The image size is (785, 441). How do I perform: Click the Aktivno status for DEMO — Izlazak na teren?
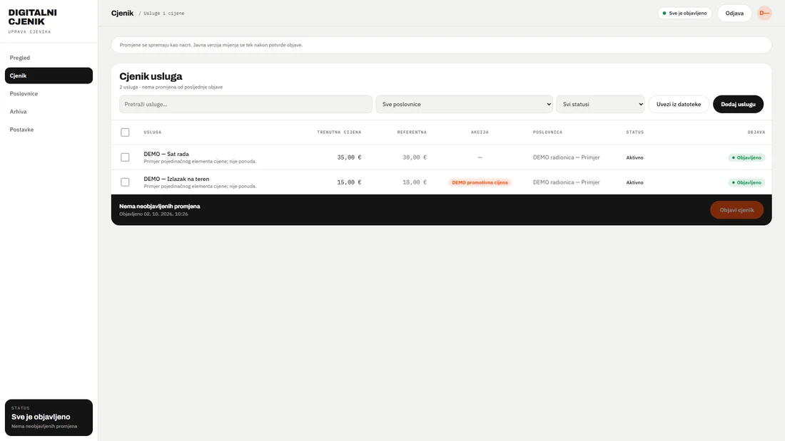(x=635, y=182)
